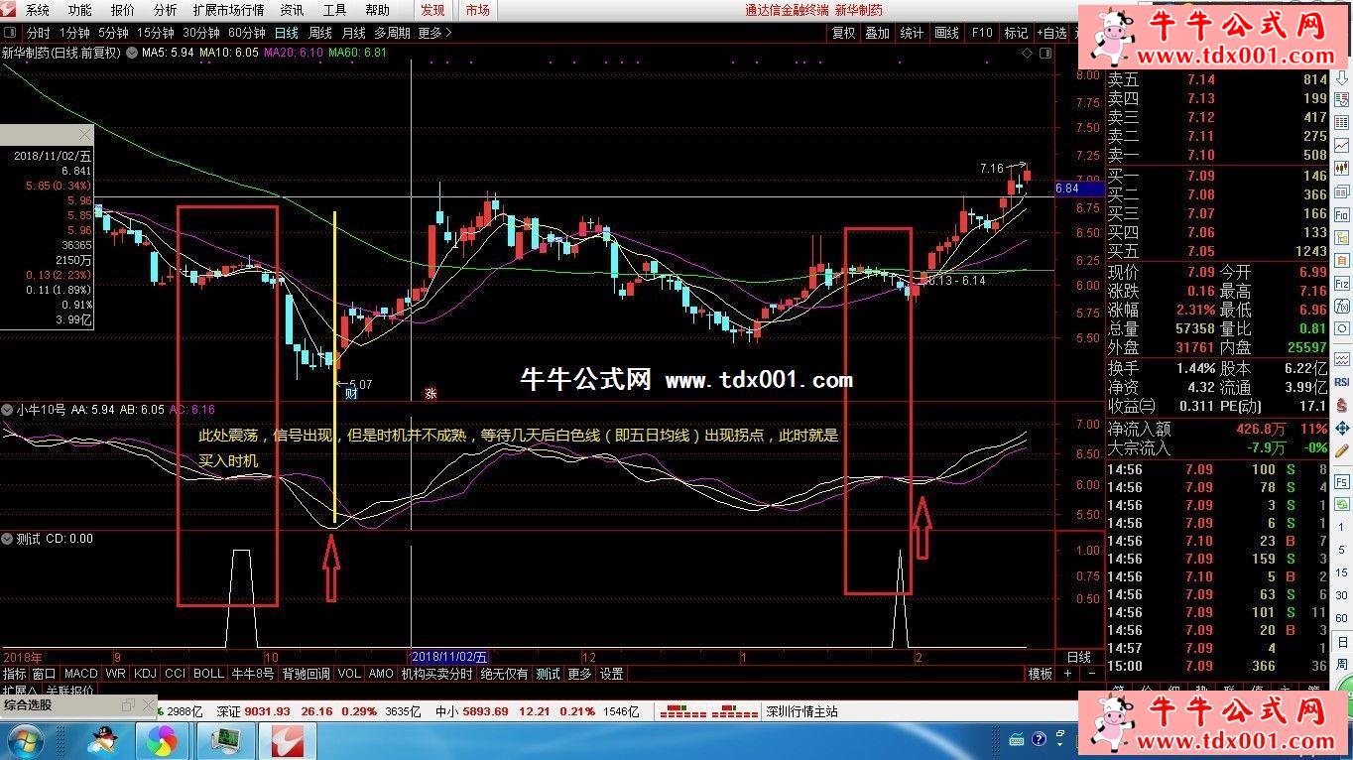Click the window icon at chart top-right
The width and height of the screenshot is (1353, 760).
[x=1044, y=55]
